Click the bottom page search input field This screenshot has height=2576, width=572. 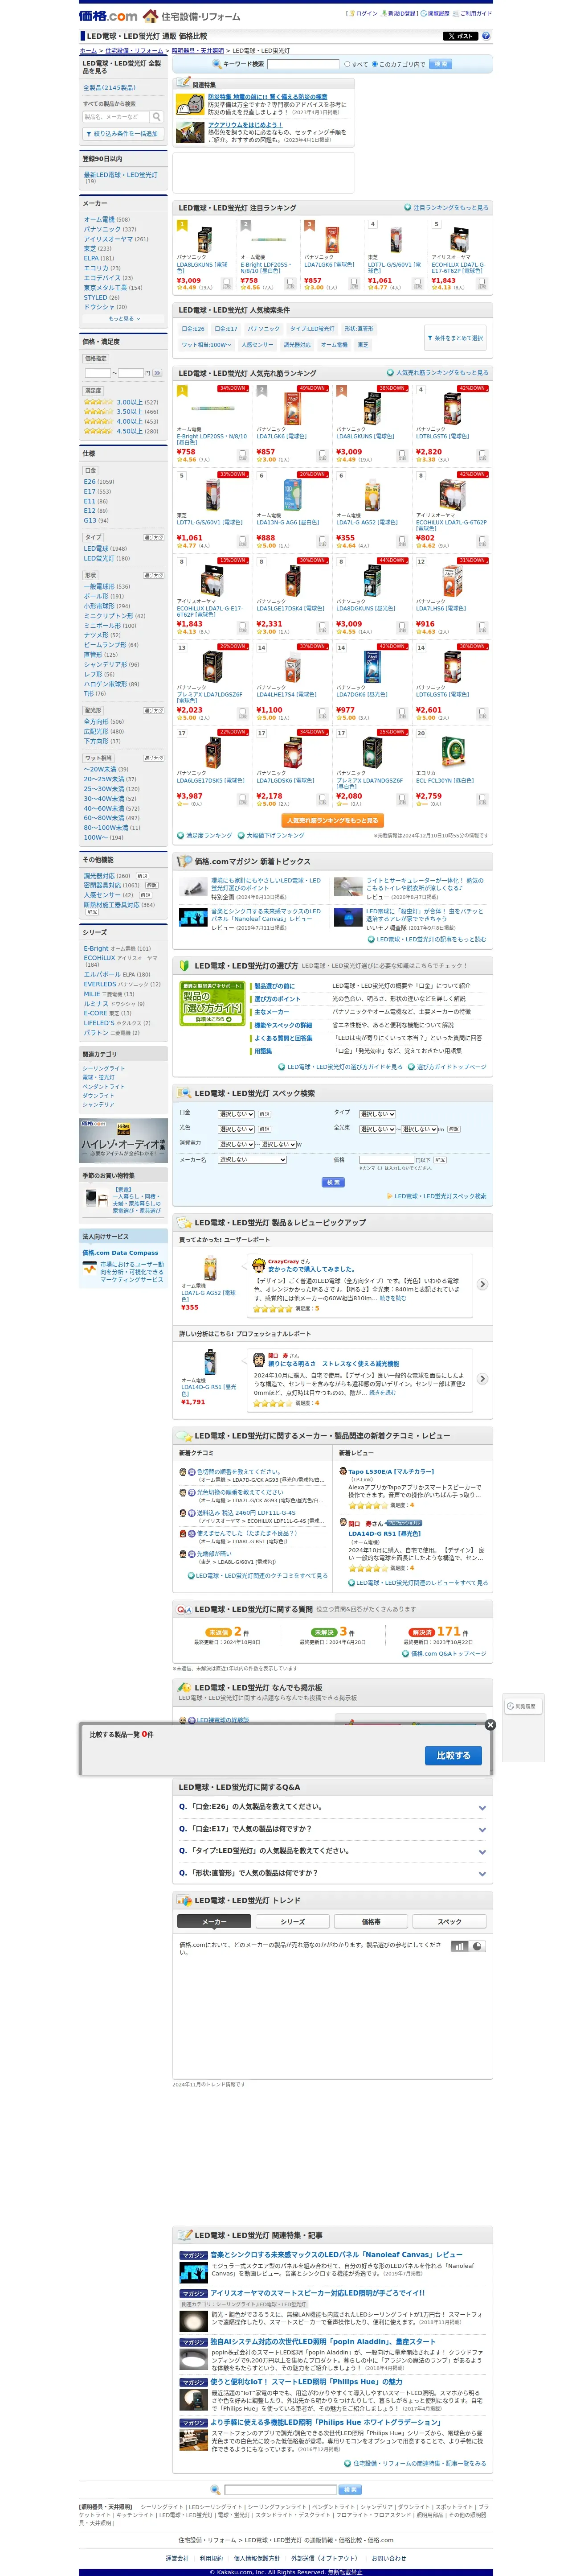point(281,2489)
